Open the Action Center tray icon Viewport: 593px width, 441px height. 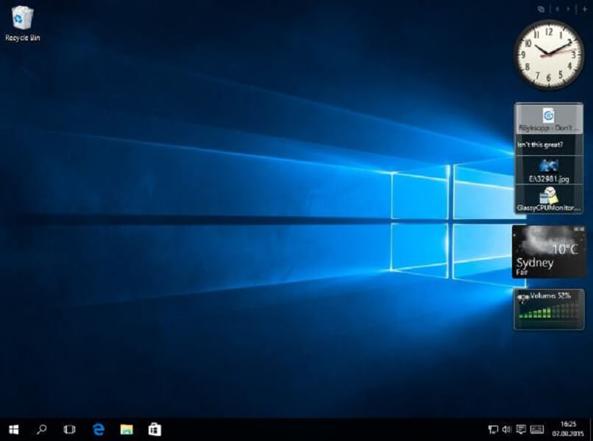[520, 429]
